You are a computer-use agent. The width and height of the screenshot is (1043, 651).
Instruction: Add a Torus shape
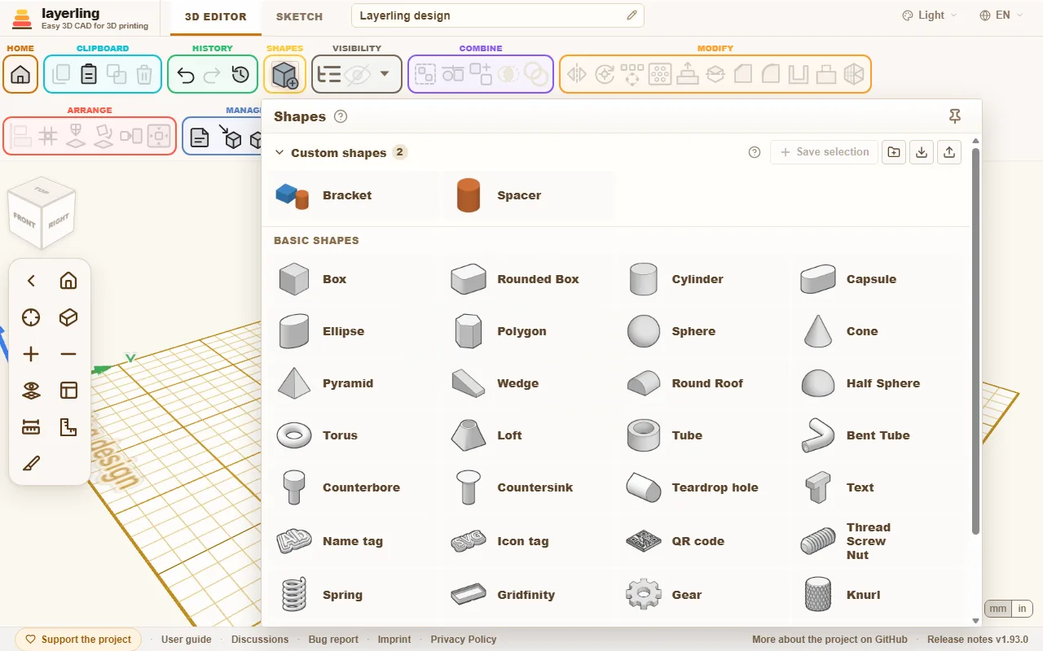[x=354, y=435]
